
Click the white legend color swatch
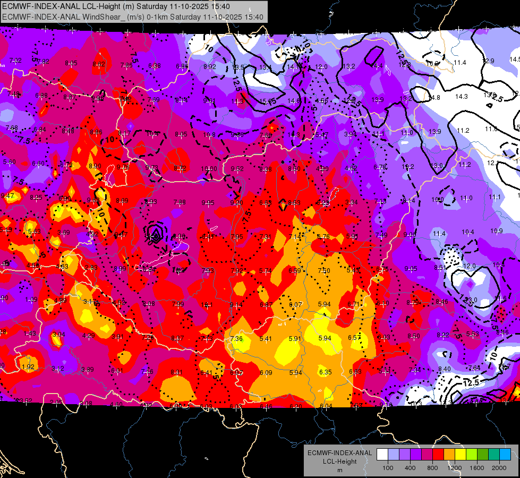[x=382, y=455]
